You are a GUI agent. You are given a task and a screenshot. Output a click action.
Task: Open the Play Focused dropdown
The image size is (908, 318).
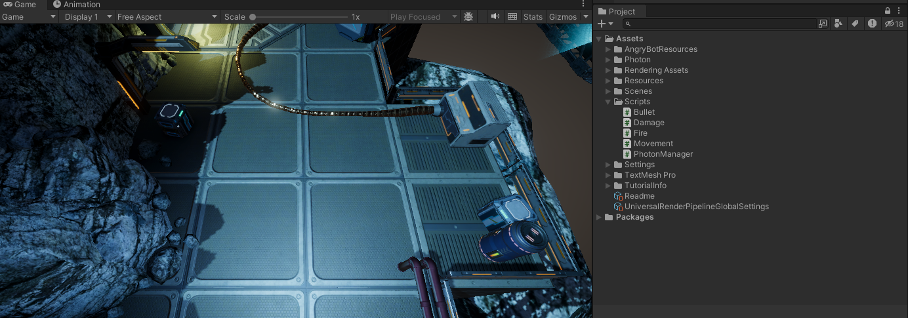(x=423, y=16)
